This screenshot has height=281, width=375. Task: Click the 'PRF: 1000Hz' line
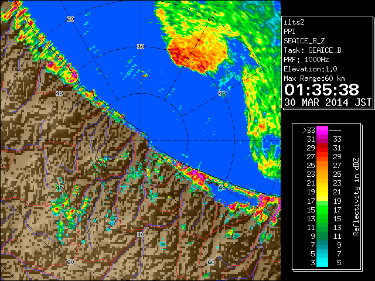click(306, 60)
